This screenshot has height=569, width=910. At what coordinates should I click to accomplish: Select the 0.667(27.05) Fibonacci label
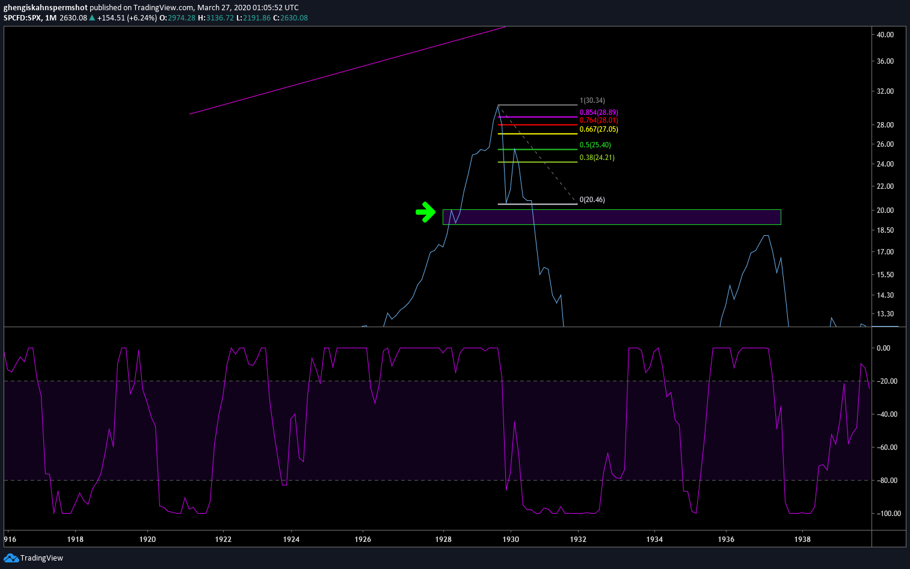coord(599,129)
